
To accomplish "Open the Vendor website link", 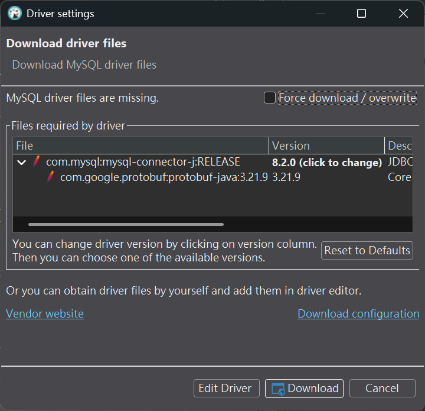I will [45, 314].
